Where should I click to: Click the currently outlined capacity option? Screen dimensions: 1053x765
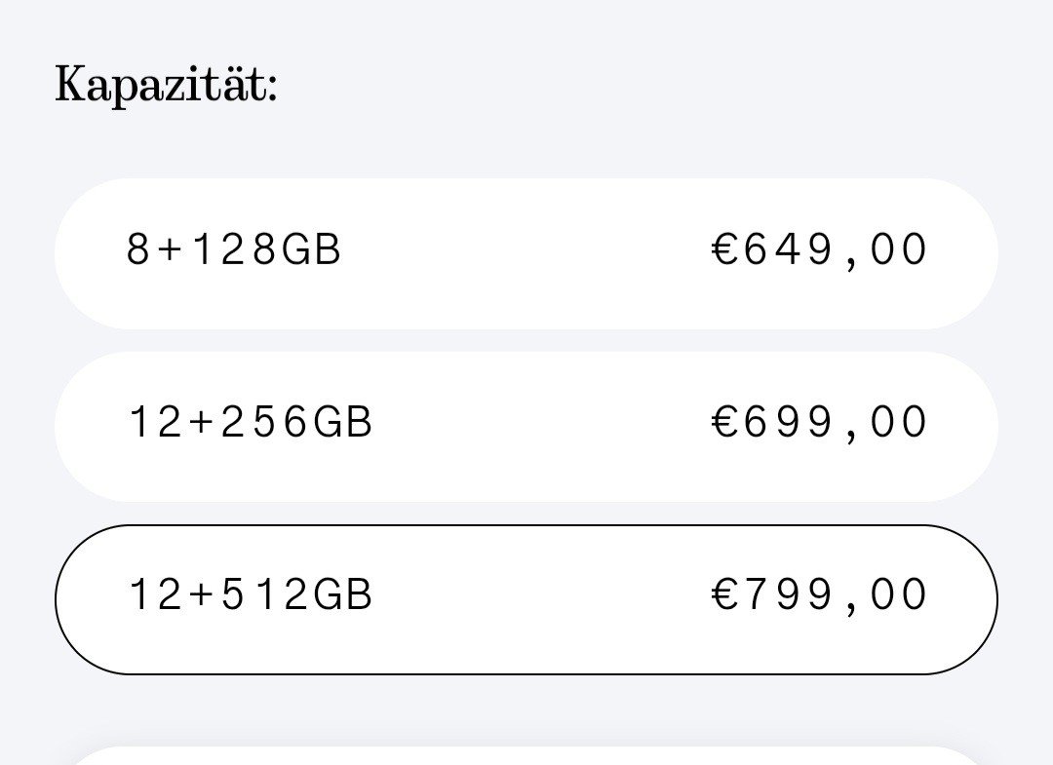(526, 598)
